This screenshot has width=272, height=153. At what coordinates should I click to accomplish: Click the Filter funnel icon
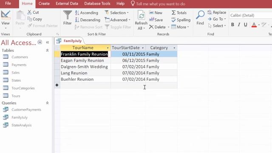click(x=67, y=15)
